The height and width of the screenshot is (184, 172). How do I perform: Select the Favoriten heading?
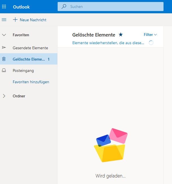point(21,35)
